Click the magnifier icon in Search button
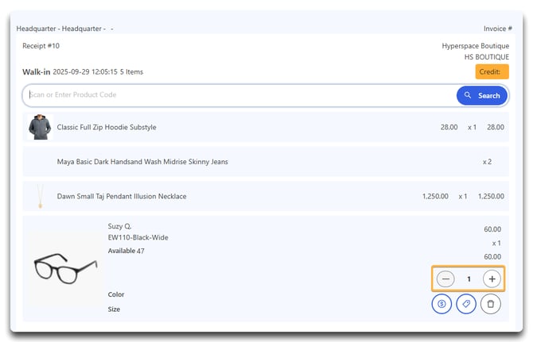This screenshot has width=533, height=342. tap(469, 96)
